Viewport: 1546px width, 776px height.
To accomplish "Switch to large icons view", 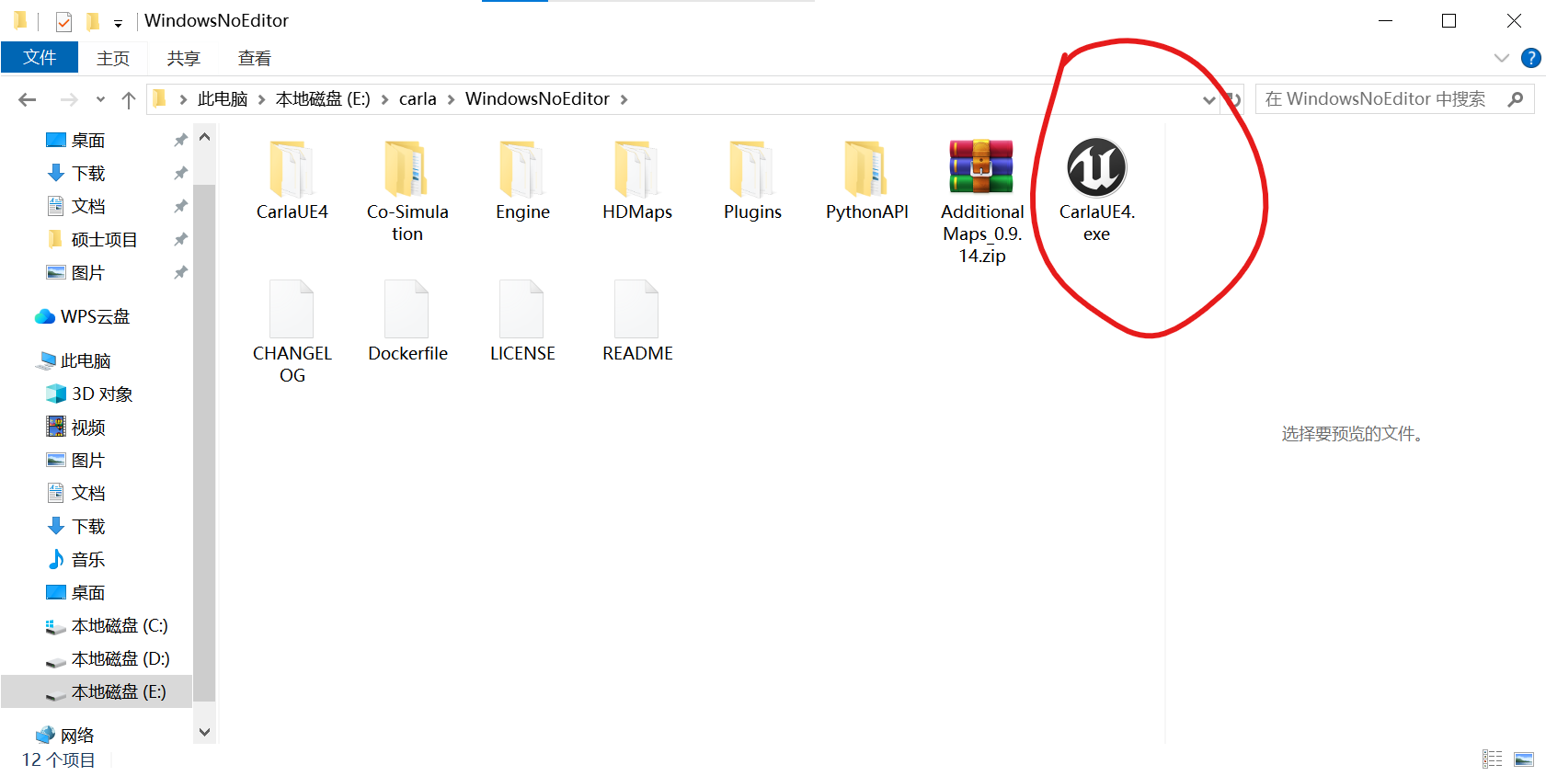I will coord(1524,759).
